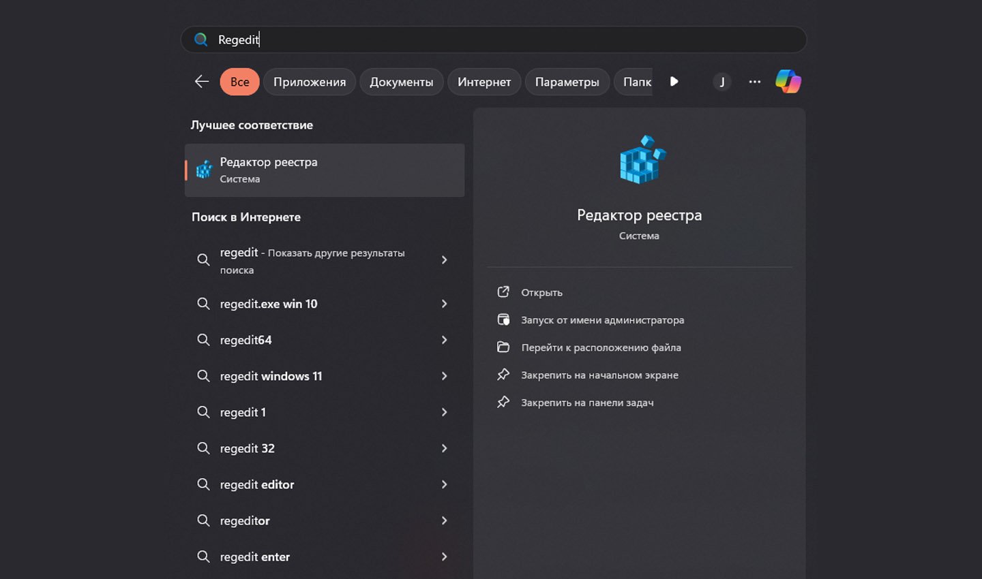Switch to the Документы filter tab
982x579 pixels.
point(402,82)
